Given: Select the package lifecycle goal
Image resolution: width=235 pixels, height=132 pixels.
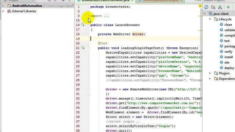Looking at the screenshot, I should click(229, 46).
